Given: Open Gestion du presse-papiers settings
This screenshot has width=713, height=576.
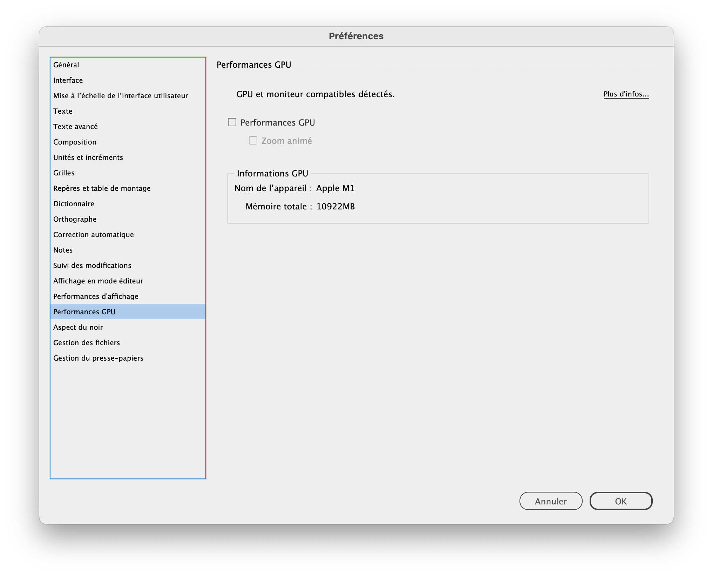Looking at the screenshot, I should point(98,358).
